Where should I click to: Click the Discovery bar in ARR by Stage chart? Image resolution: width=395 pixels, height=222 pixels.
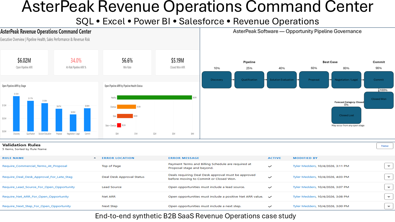click(x=16, y=114)
